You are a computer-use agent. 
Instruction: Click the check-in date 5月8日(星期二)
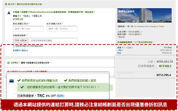(135, 32)
